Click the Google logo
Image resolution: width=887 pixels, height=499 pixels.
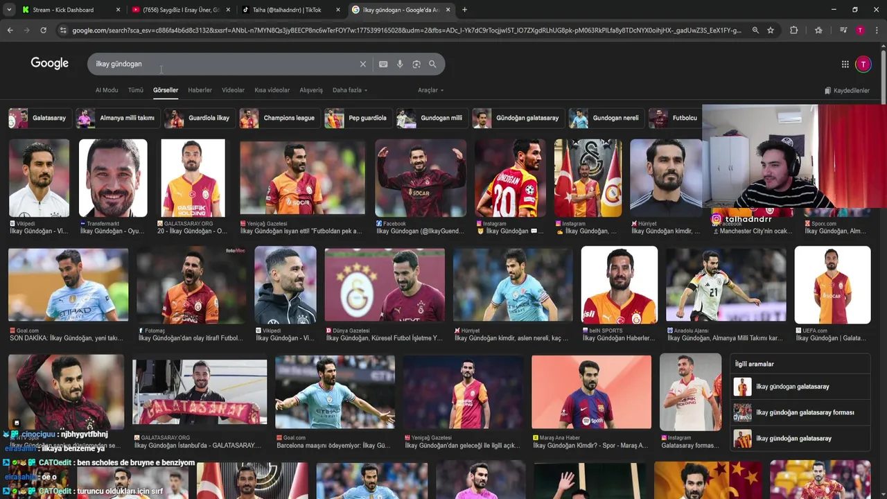click(x=50, y=63)
